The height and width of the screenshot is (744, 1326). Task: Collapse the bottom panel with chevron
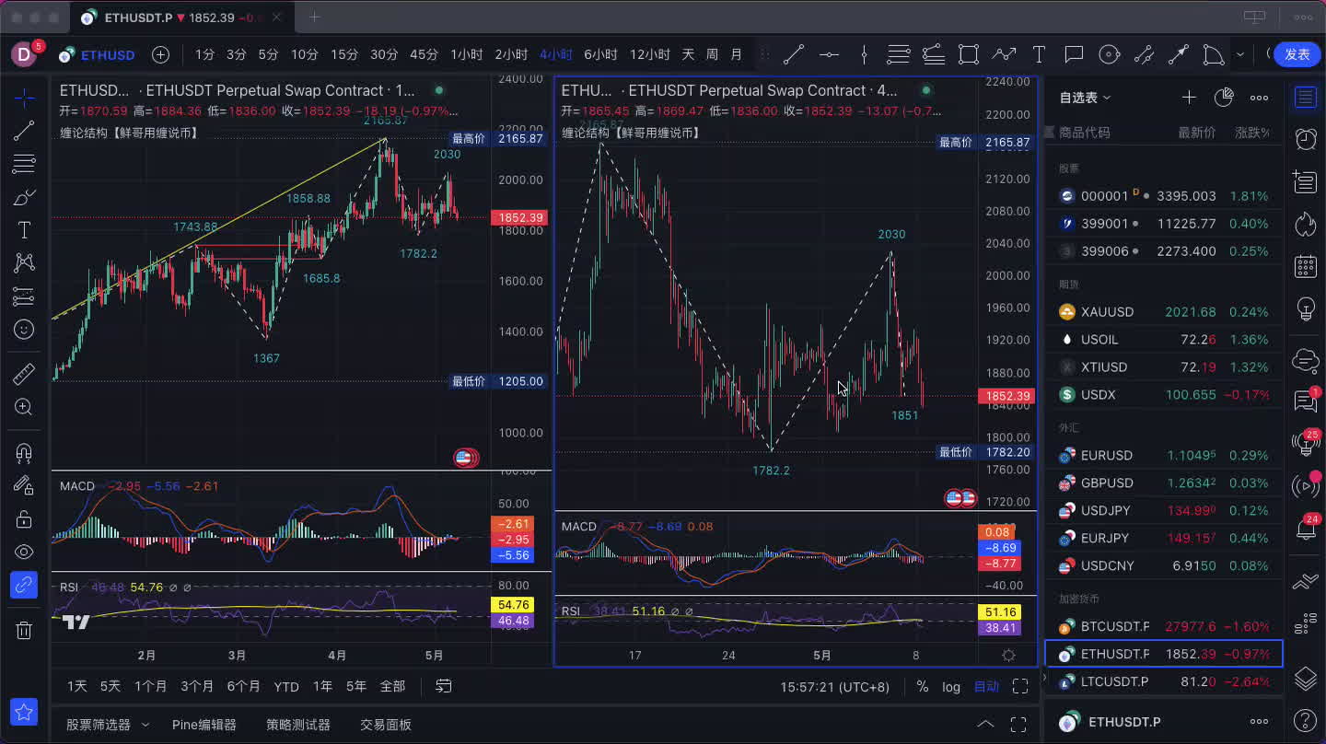(985, 725)
